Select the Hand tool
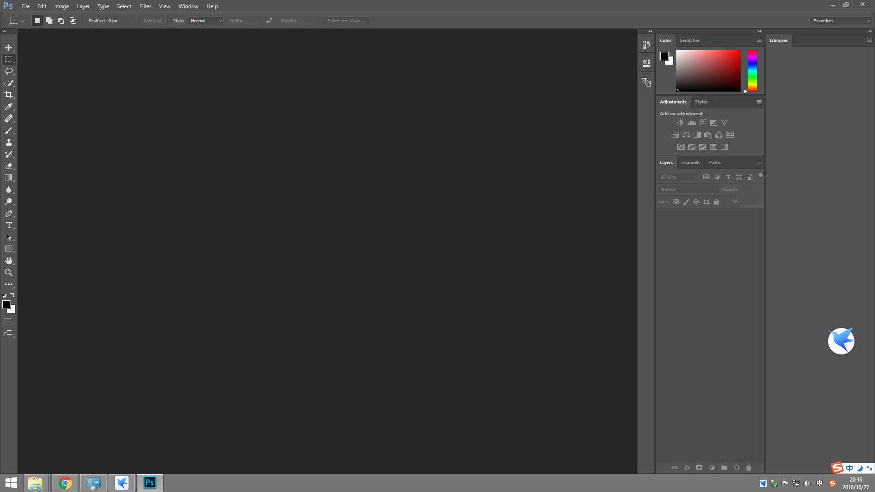Screen dimensions: 875x492 pos(9,261)
